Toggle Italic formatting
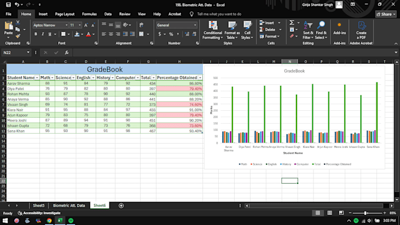 pyautogui.click(x=42, y=34)
